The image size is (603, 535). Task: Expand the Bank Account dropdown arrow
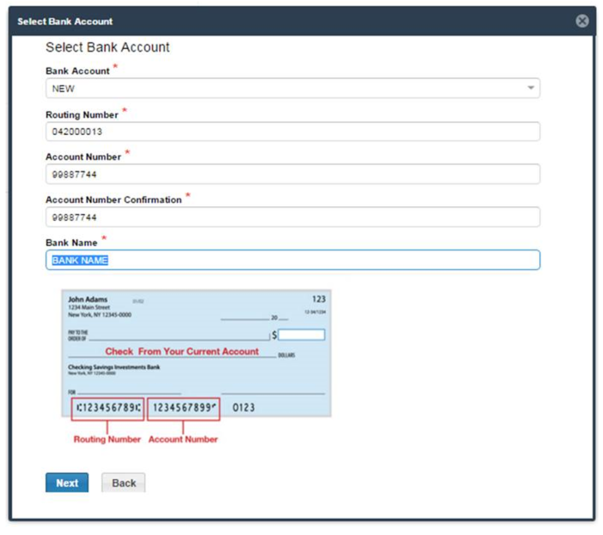click(530, 89)
